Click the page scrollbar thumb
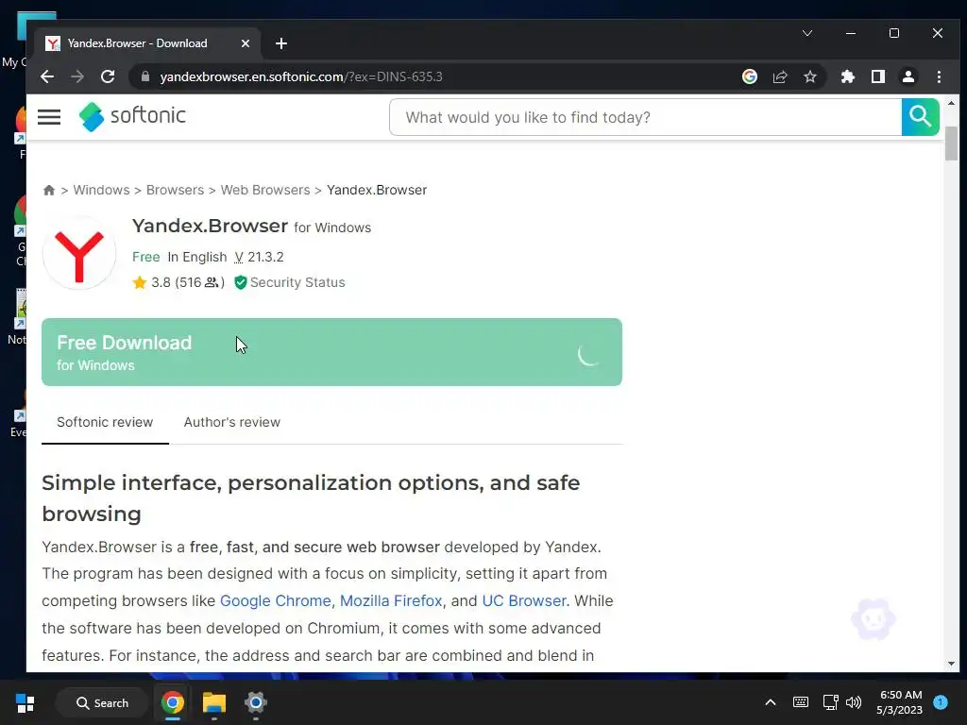The image size is (967, 725). coord(951,143)
